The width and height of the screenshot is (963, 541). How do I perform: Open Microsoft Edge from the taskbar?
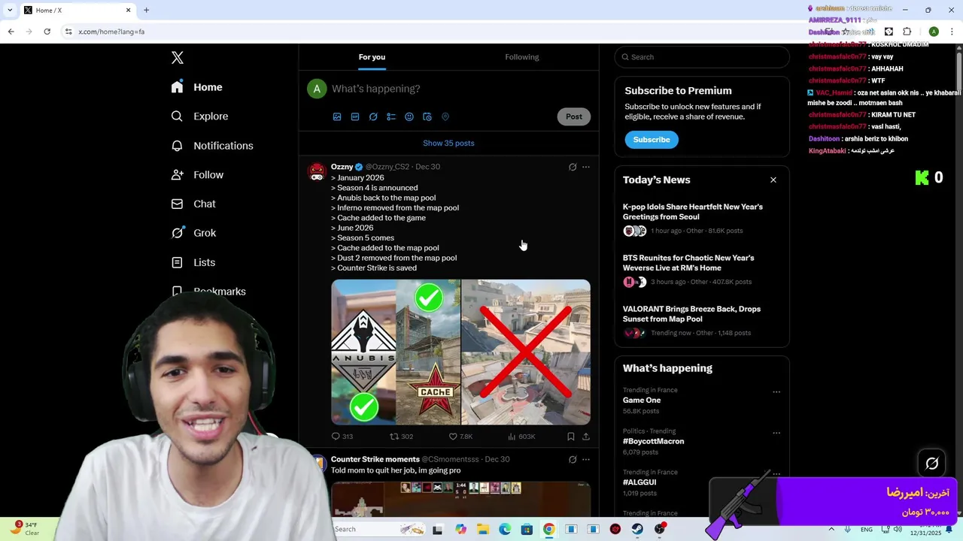coord(505,529)
